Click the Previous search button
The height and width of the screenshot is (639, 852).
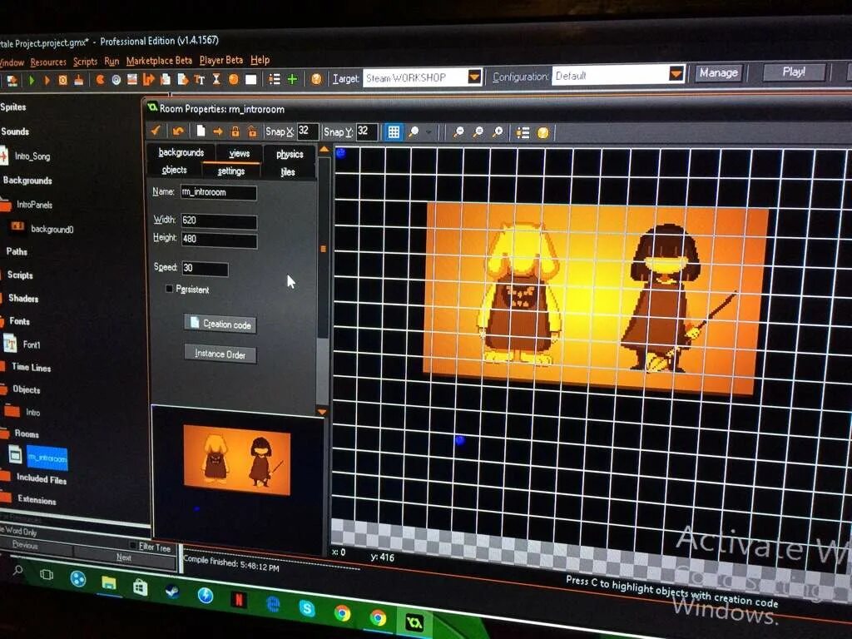pyautogui.click(x=25, y=545)
